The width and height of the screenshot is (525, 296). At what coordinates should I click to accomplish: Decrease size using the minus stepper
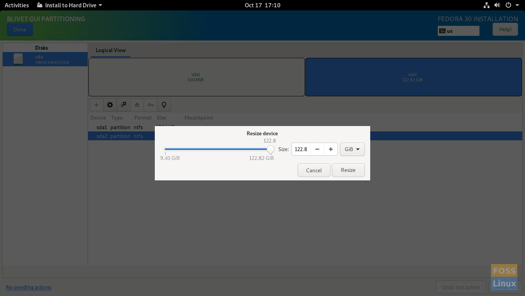pyautogui.click(x=317, y=149)
